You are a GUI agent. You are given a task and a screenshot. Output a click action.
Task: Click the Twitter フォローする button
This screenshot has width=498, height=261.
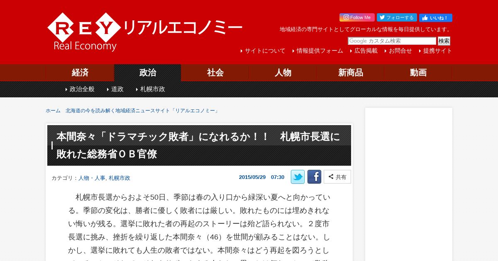pos(397,17)
